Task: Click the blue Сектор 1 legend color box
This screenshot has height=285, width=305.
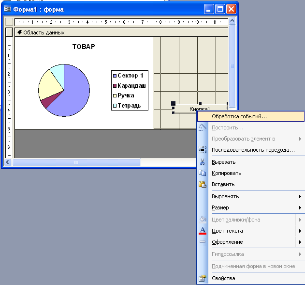Action: click(x=115, y=76)
